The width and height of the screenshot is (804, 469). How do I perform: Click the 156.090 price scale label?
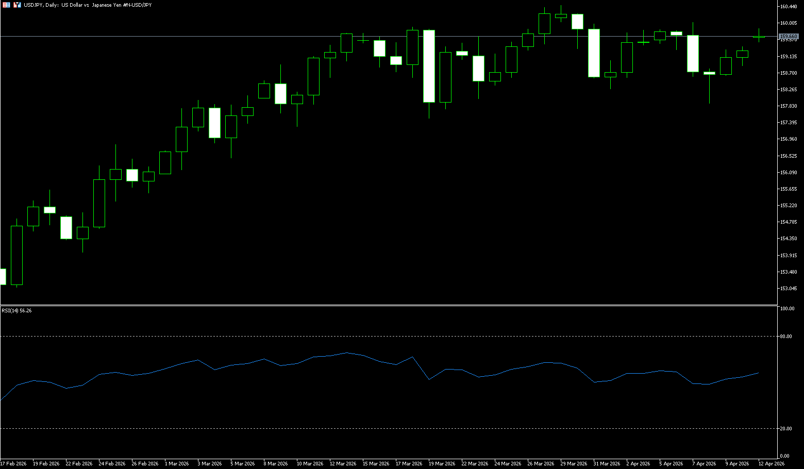tap(789, 173)
